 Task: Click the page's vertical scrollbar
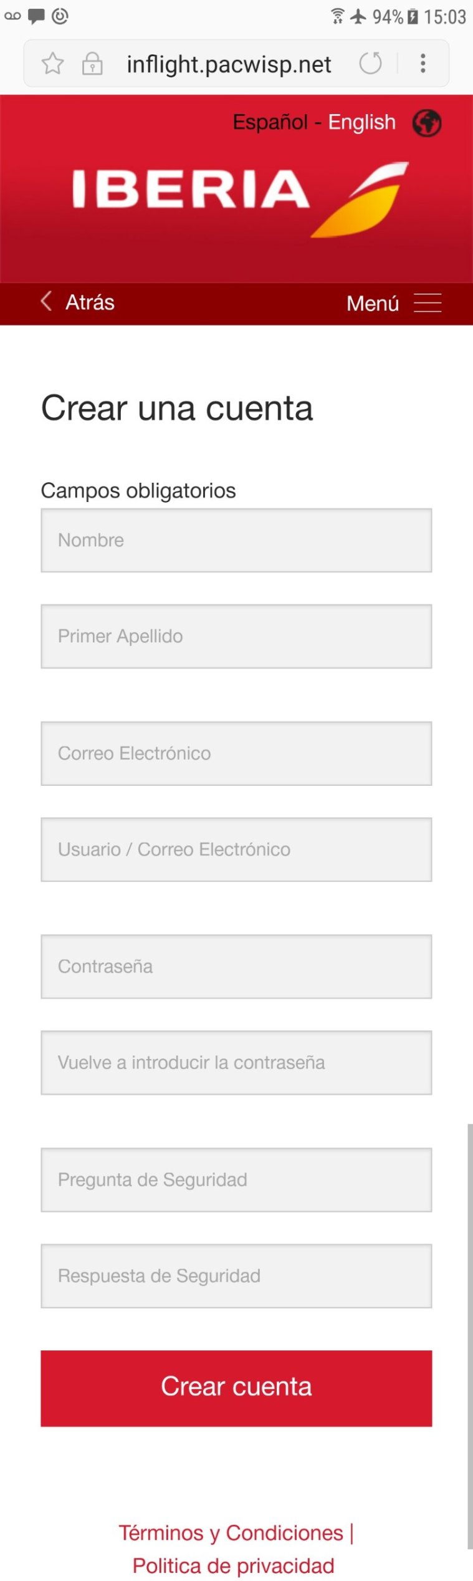pyautogui.click(x=469, y=1335)
